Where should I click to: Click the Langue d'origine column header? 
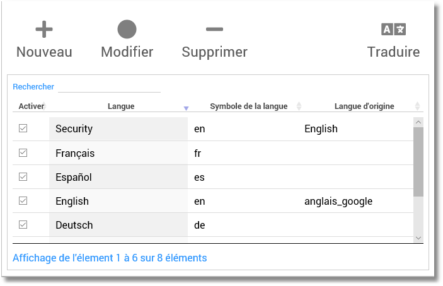pos(364,106)
